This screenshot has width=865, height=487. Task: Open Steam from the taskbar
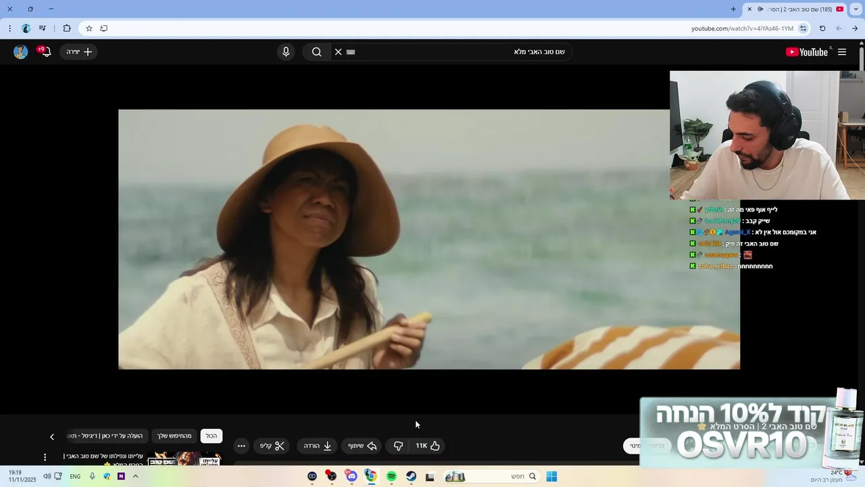411,476
